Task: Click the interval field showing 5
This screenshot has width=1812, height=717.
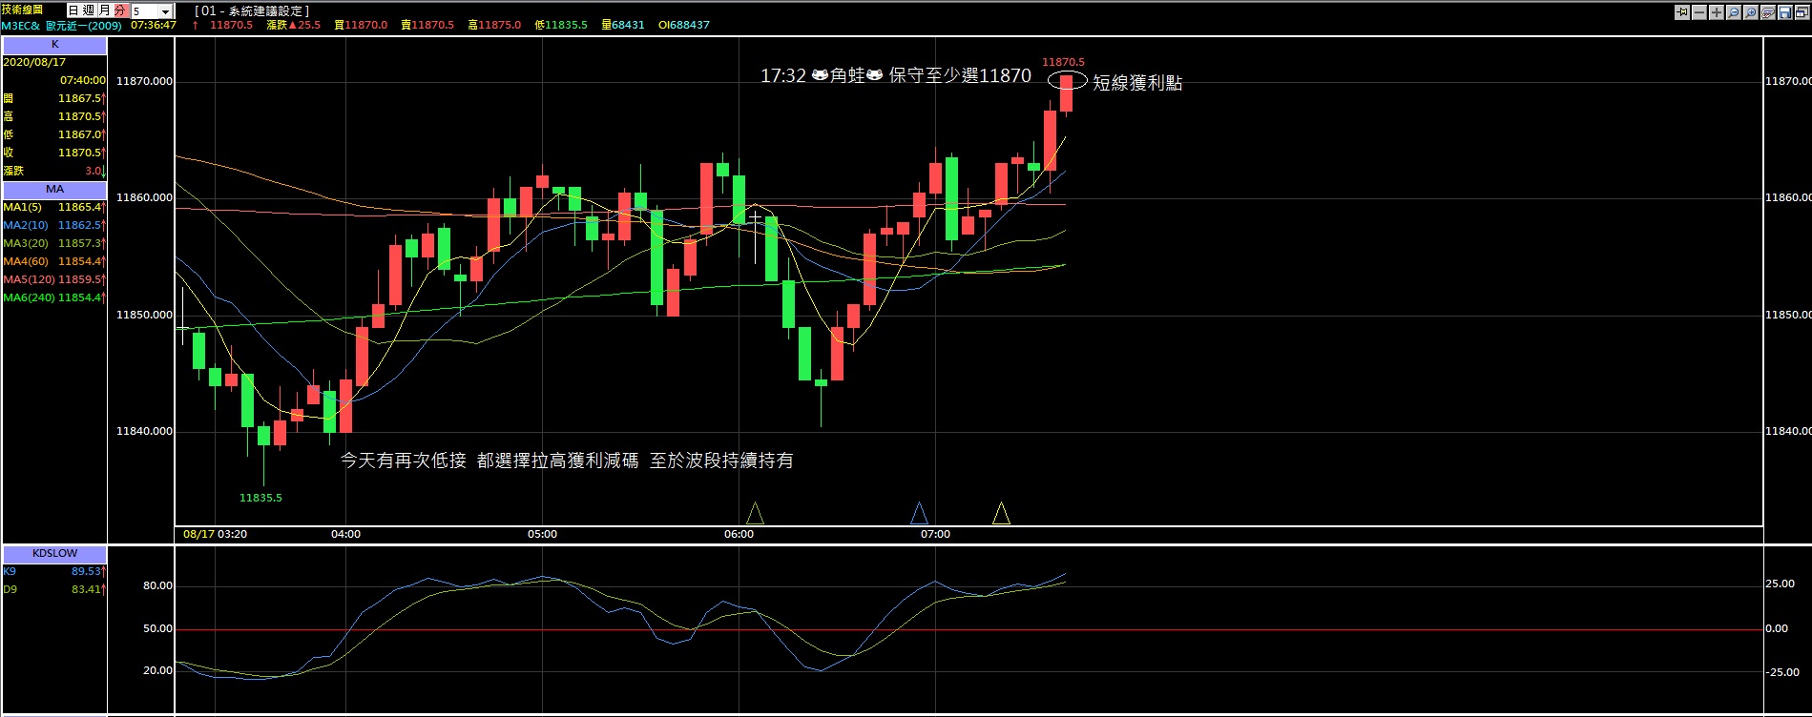Action: coord(144,11)
